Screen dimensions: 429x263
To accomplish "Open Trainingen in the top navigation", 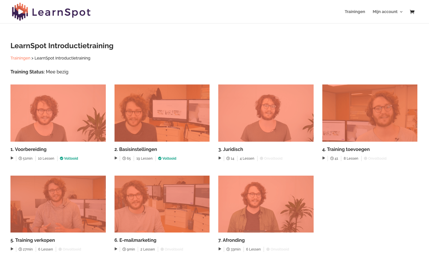I will tap(355, 12).
